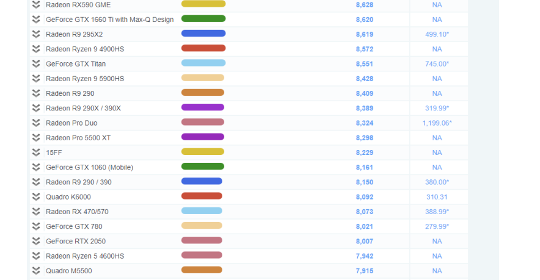Click the 380.00* price link
This screenshot has height=280, width=540.
(x=437, y=182)
